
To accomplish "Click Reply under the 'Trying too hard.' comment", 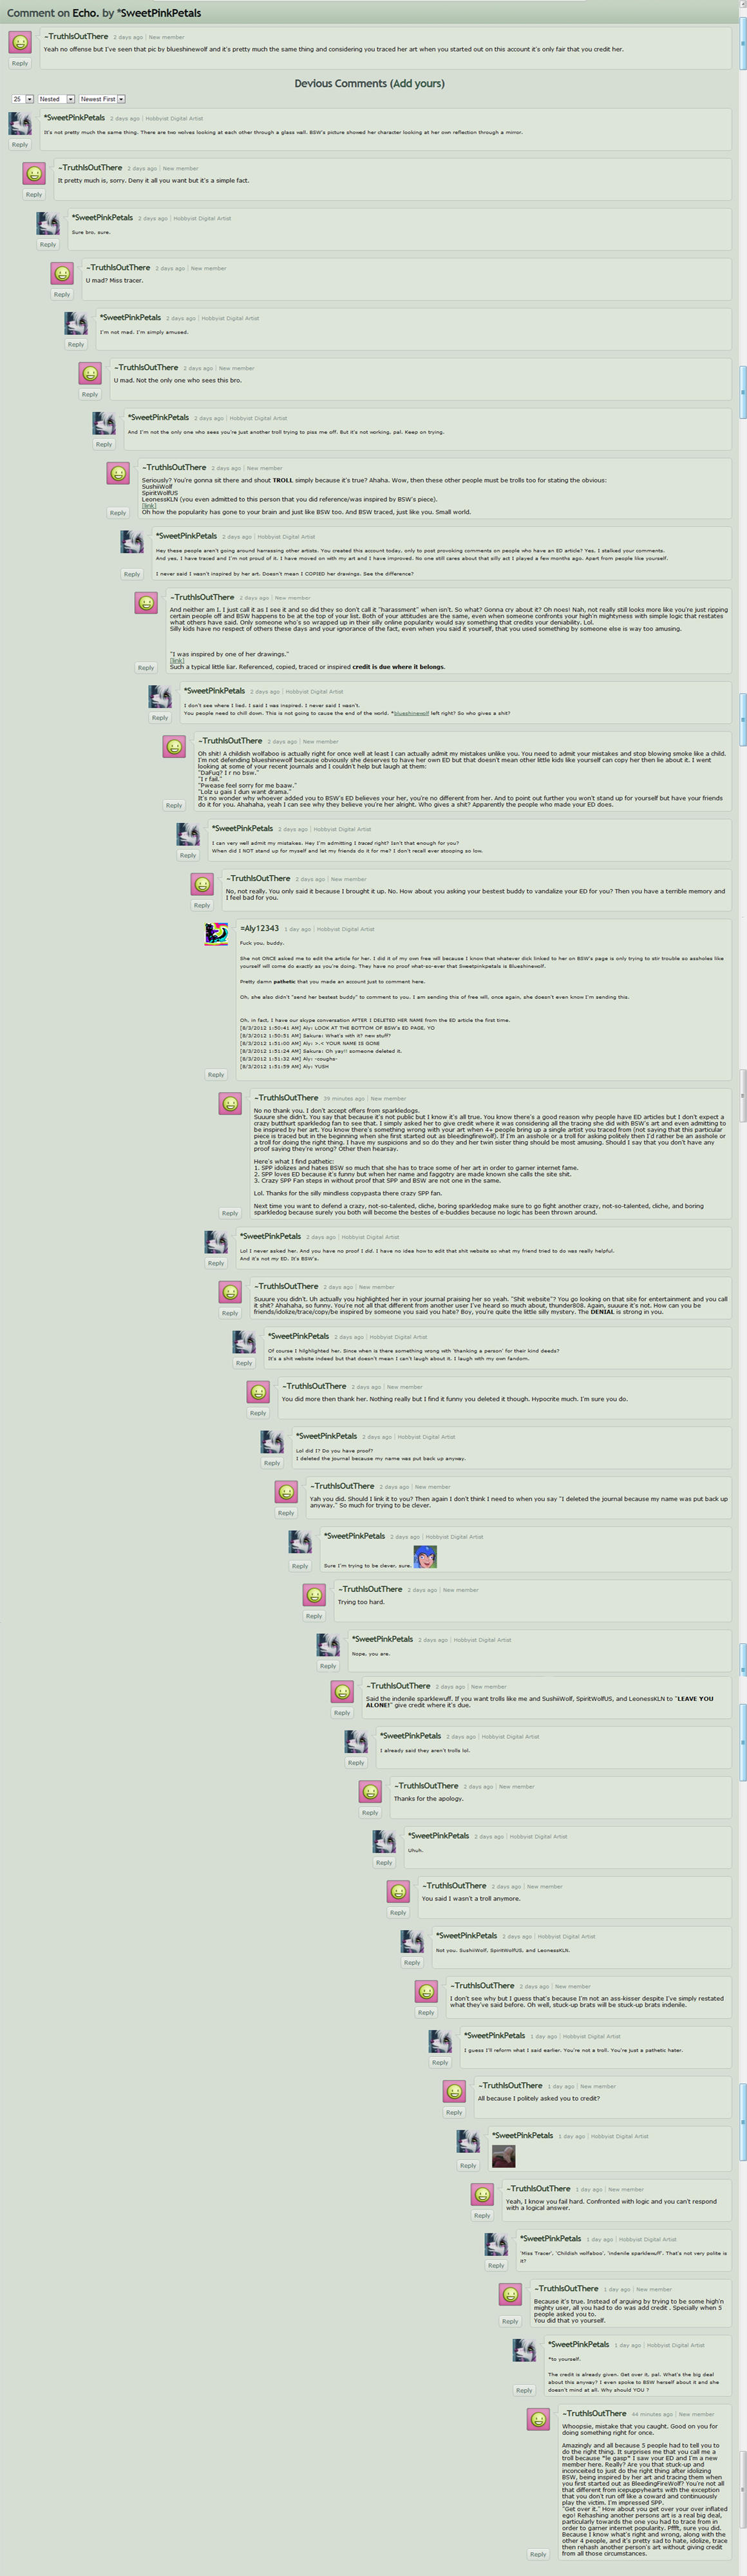I will click(314, 1616).
